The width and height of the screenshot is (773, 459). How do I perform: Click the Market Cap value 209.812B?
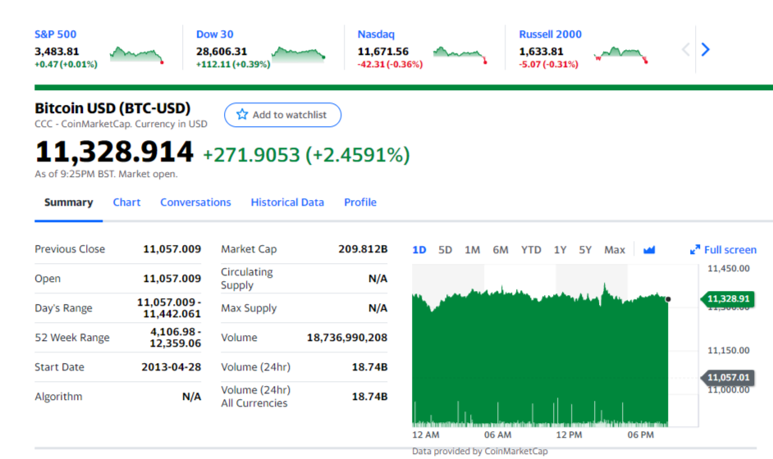pos(363,249)
